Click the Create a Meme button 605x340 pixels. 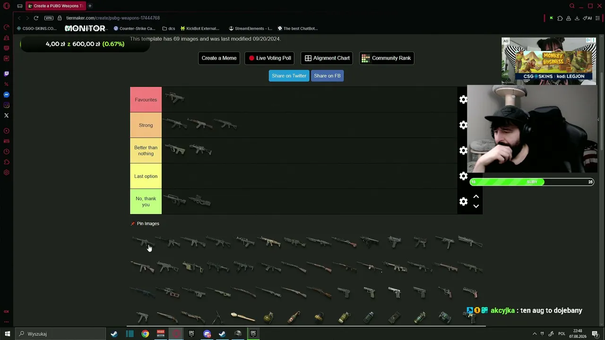[x=219, y=58]
